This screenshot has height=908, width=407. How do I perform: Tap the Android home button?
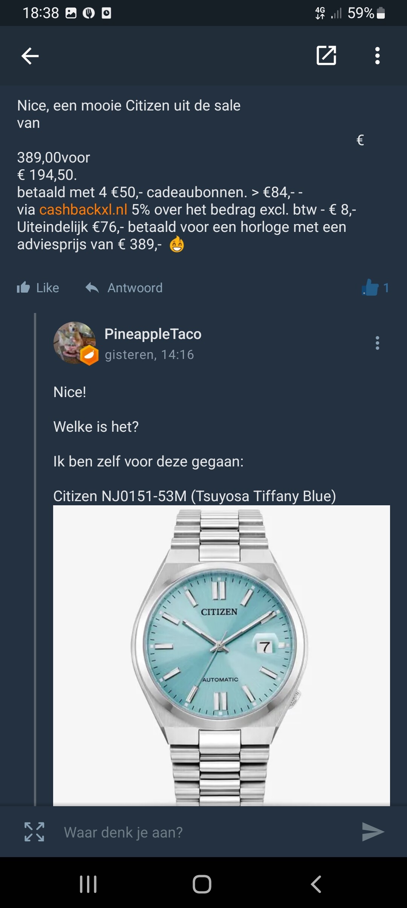(202, 884)
